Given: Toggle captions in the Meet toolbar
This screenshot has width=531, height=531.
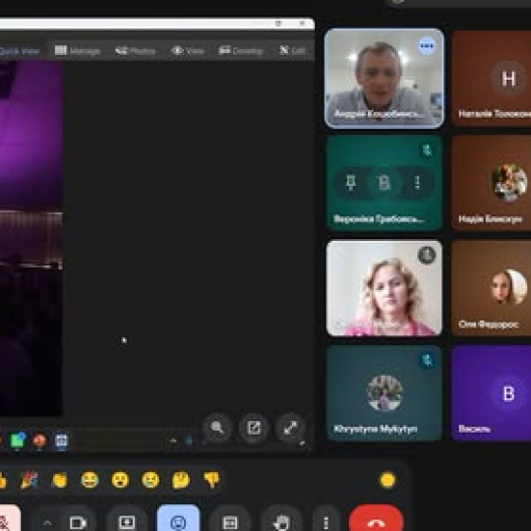Looking at the screenshot, I should (x=230, y=522).
